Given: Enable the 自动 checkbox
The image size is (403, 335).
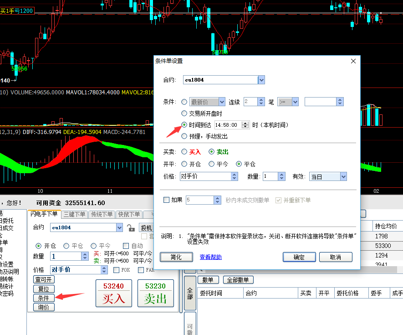Looking at the screenshot, I should [126, 246].
